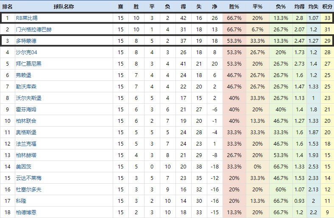
Task: Click the 净 goal difference header
Action: (214, 7)
